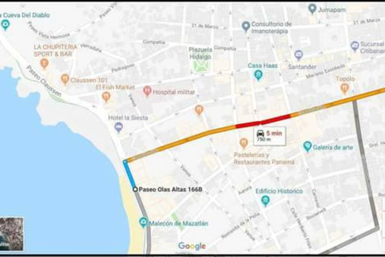385x257 pixels.
Task: Click the Google logo link
Action: tap(192, 246)
